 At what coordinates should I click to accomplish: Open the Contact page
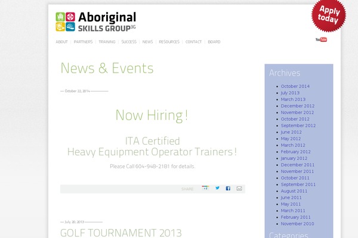tap(193, 42)
